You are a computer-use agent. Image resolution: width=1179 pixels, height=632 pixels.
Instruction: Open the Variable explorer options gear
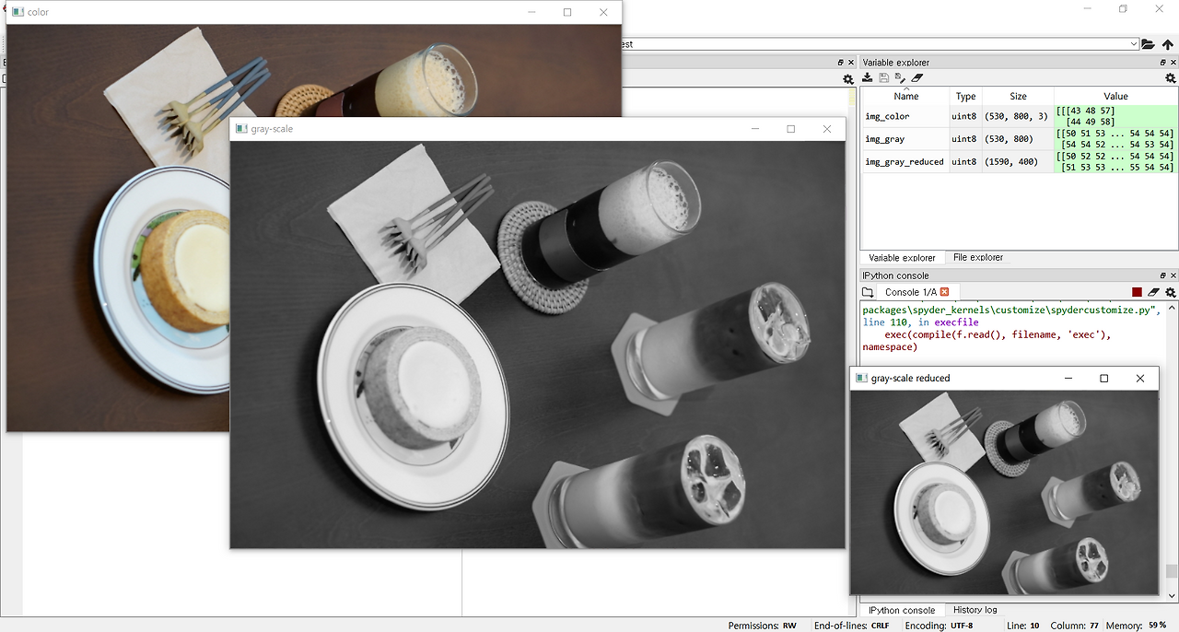pos(1170,77)
